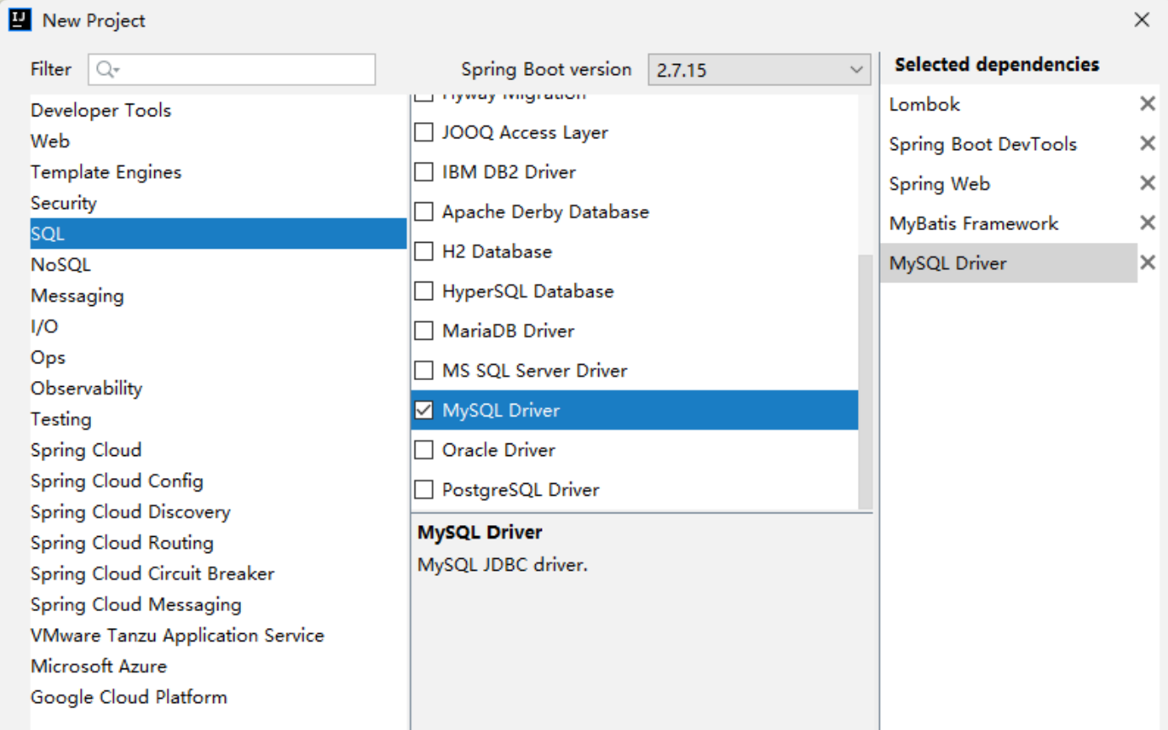Check the JOOQ Access Layer checkbox
The width and height of the screenshot is (1168, 730).
[425, 132]
